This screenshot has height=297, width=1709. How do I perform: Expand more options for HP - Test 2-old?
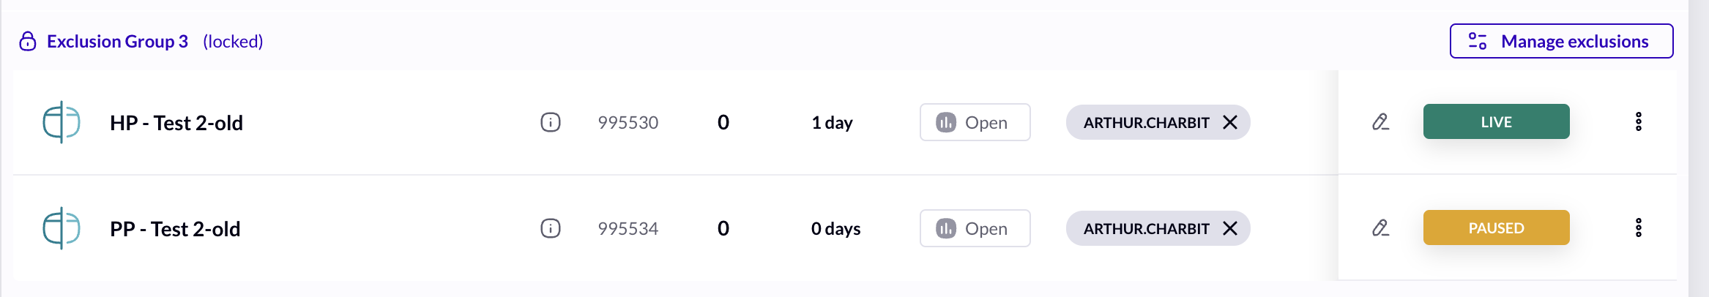[1639, 121]
